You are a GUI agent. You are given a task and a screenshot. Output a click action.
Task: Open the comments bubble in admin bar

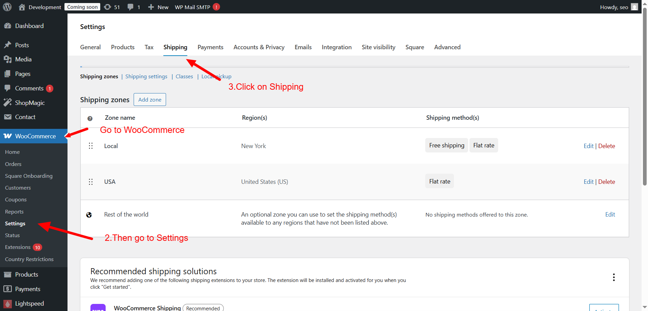130,7
